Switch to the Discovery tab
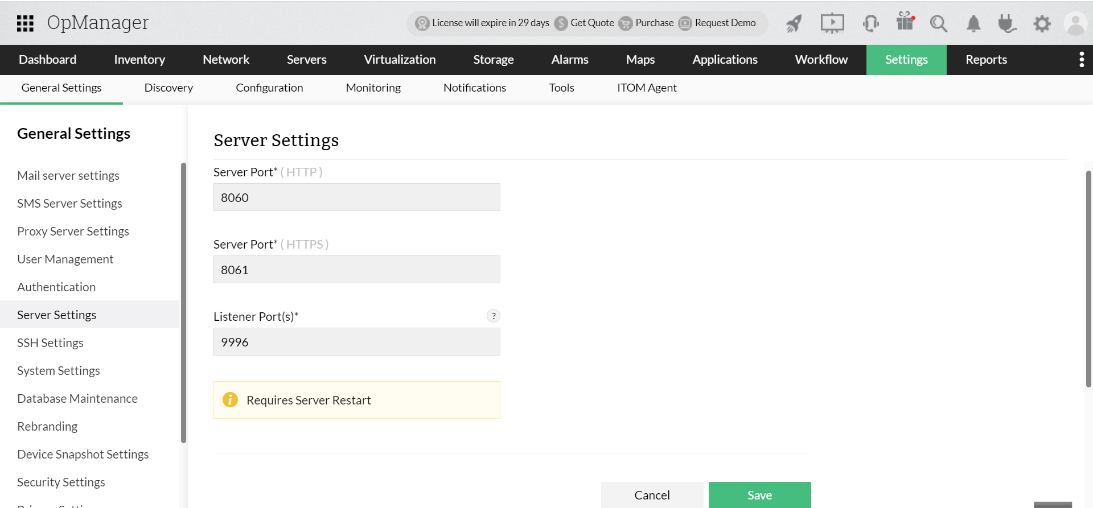 (x=169, y=88)
